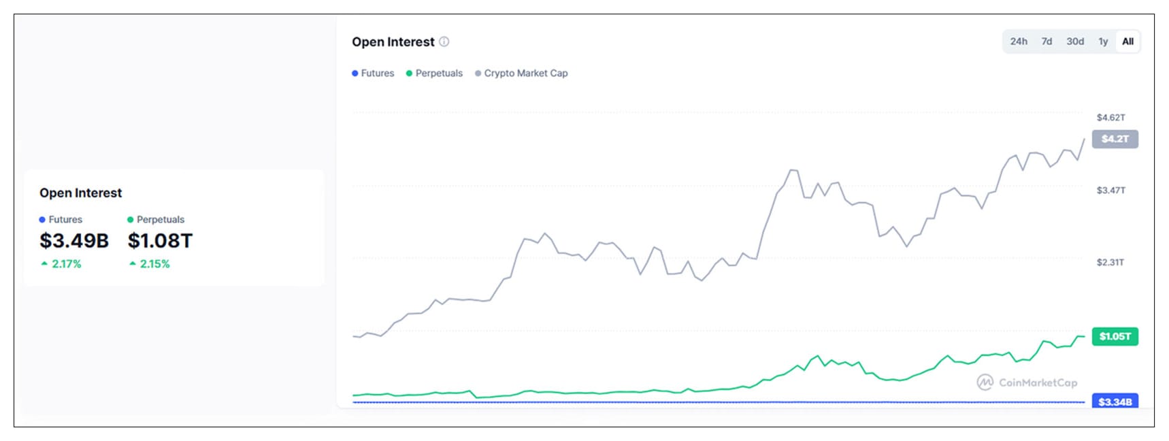Switch to the 1y time range

click(1103, 42)
